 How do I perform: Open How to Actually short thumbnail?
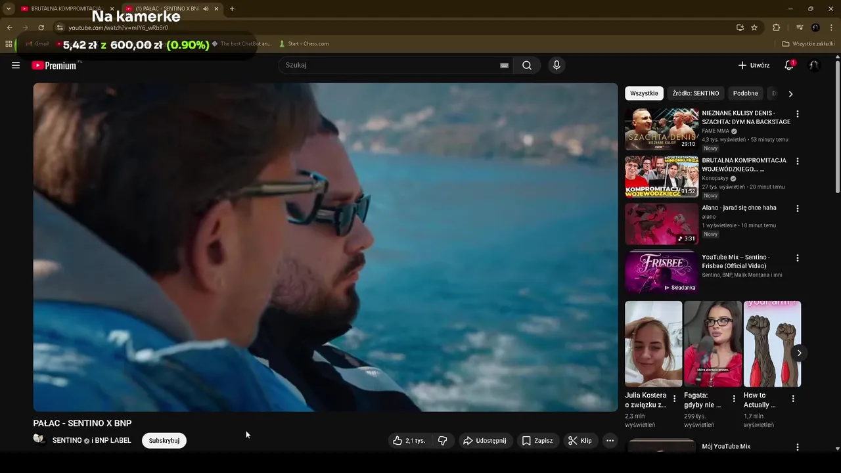pyautogui.click(x=772, y=344)
